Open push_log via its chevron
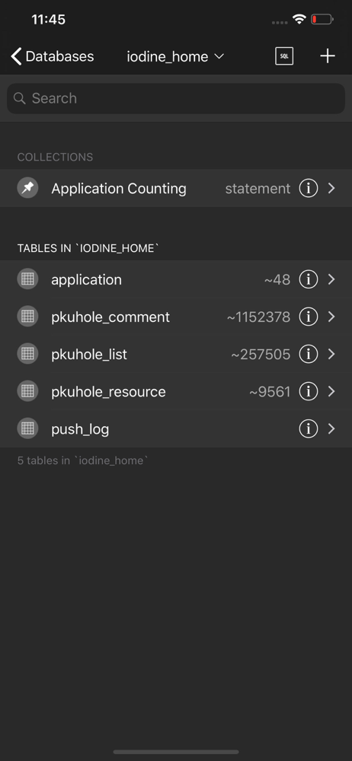Image resolution: width=352 pixels, height=761 pixels. (331, 428)
